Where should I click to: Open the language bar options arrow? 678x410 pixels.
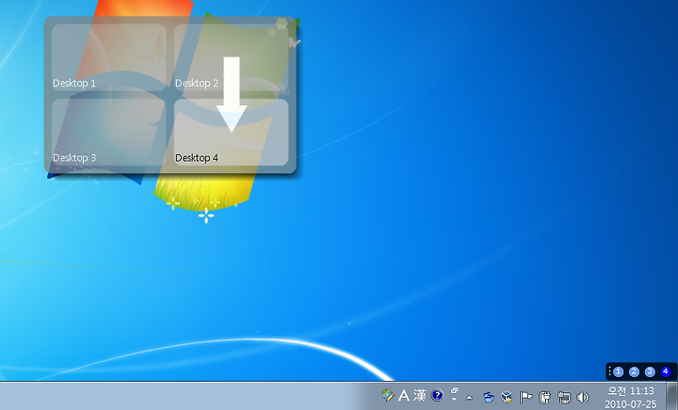(x=454, y=400)
